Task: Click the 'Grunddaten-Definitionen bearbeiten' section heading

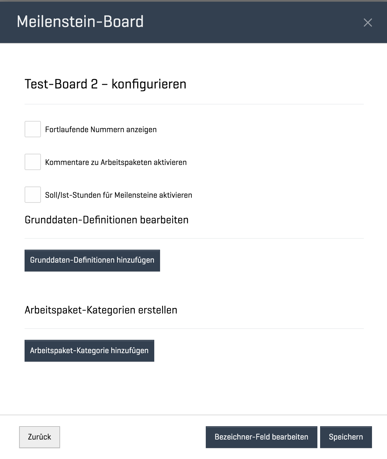Action: [x=106, y=220]
